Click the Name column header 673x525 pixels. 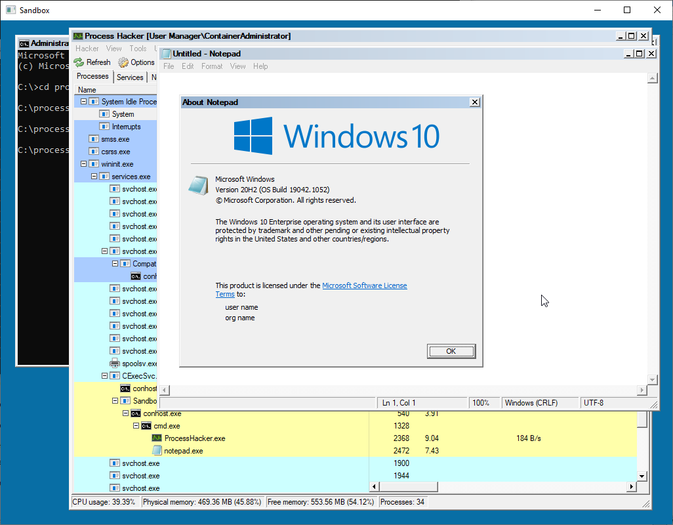[116, 90]
